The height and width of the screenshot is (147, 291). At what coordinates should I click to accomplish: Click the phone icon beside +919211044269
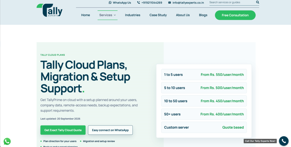click(x=138, y=3)
